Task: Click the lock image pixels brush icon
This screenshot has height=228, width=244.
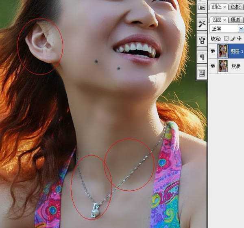Action: click(233, 39)
